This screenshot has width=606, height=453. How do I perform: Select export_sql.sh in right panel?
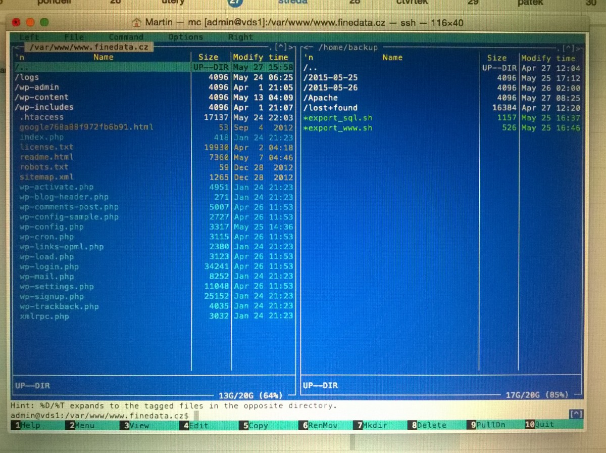click(x=337, y=118)
